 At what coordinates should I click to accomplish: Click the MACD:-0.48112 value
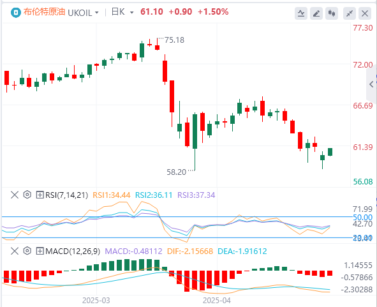click(x=134, y=251)
